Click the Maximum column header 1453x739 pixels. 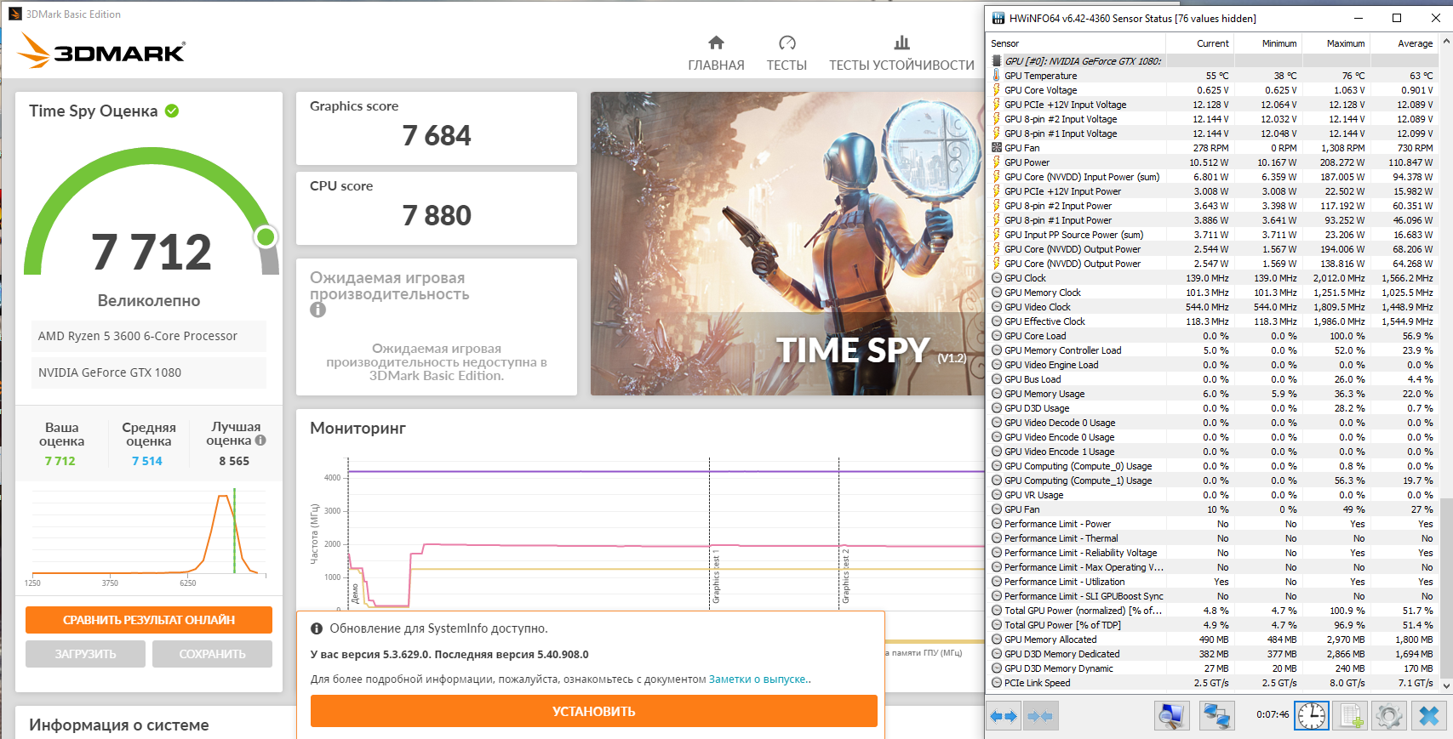(1335, 43)
